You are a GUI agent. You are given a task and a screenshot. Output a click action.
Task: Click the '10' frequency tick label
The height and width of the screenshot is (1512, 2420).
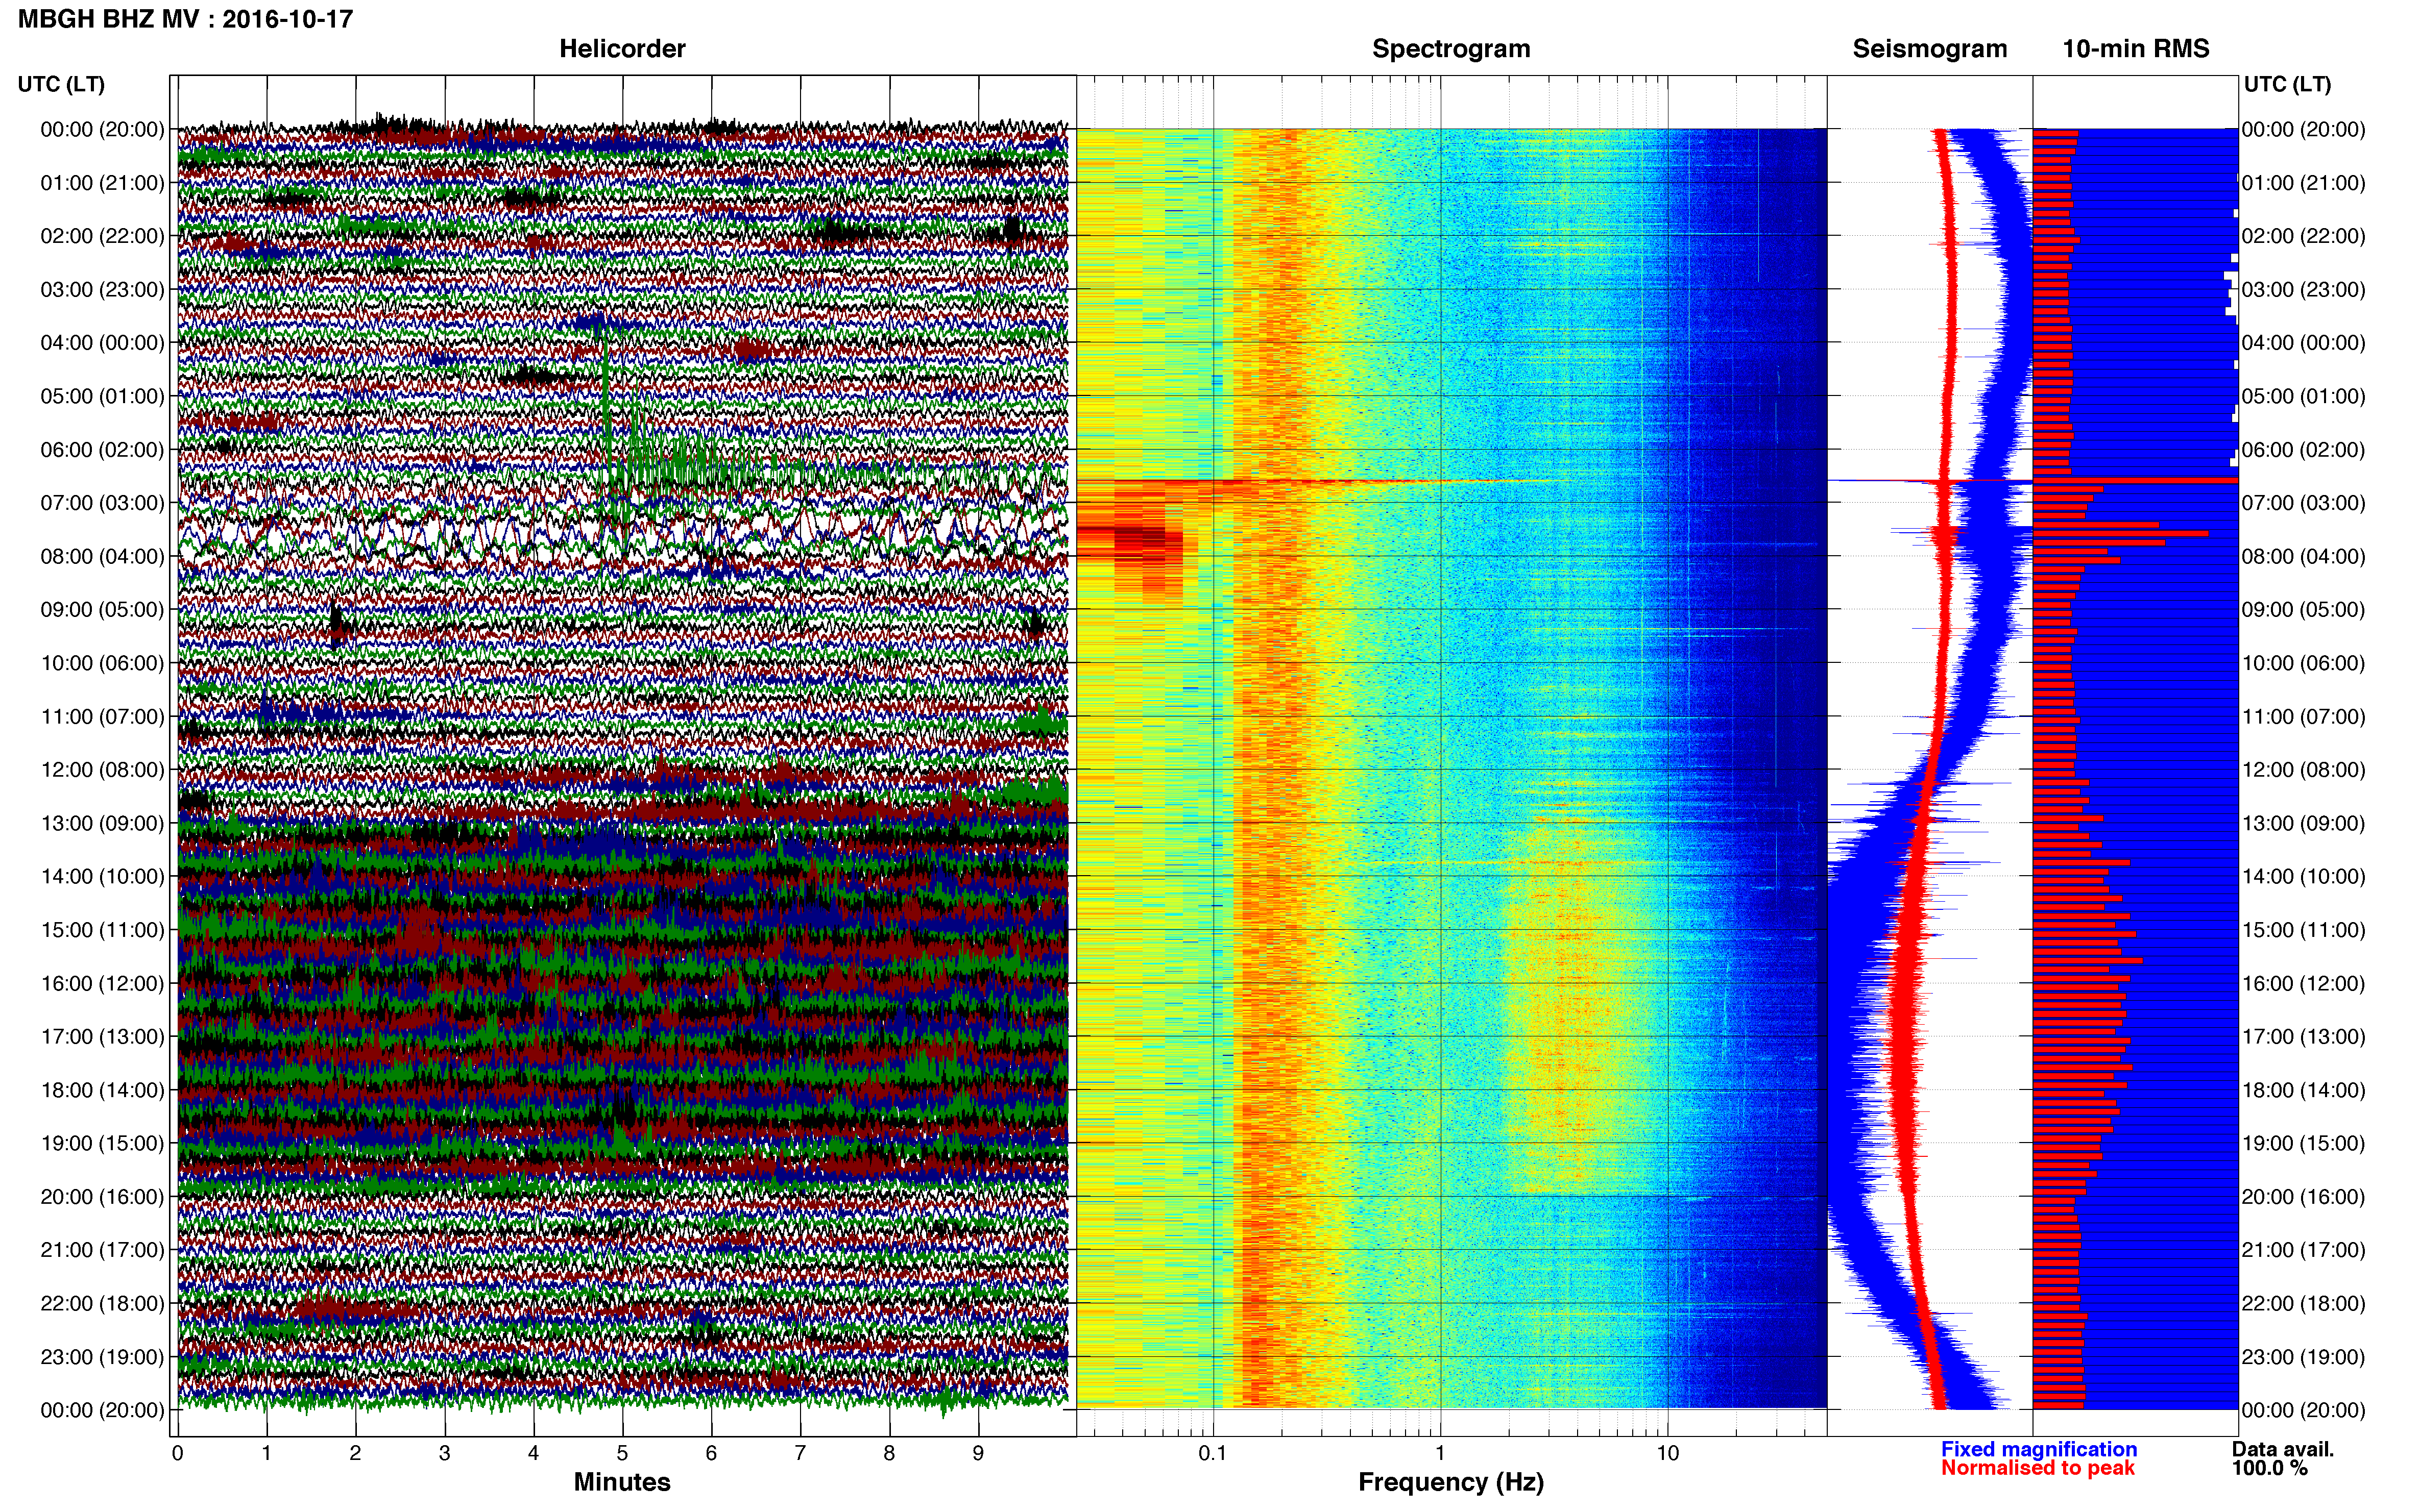pos(1667,1453)
